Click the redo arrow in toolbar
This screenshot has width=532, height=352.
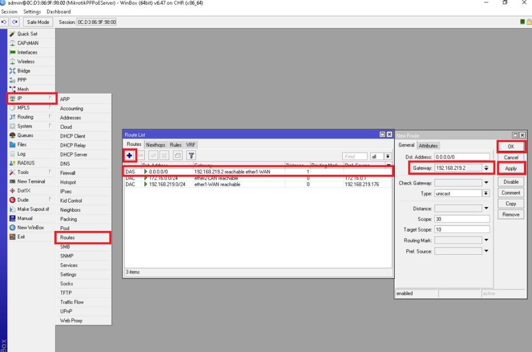point(15,22)
